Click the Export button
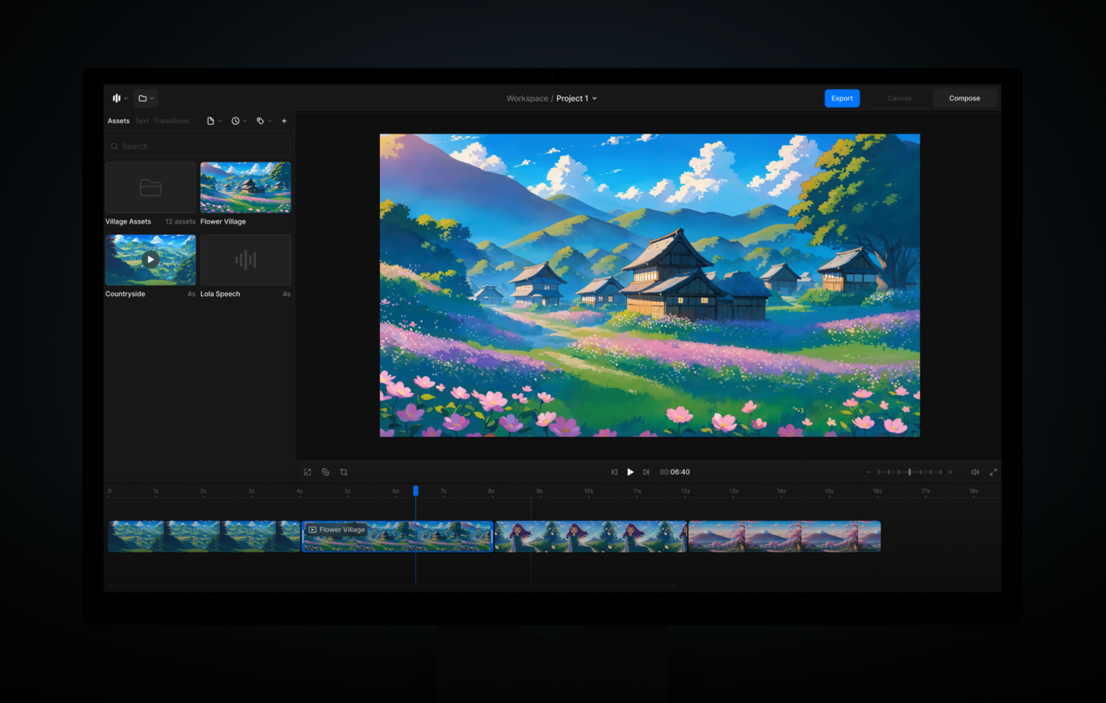Image resolution: width=1106 pixels, height=703 pixels. point(842,98)
